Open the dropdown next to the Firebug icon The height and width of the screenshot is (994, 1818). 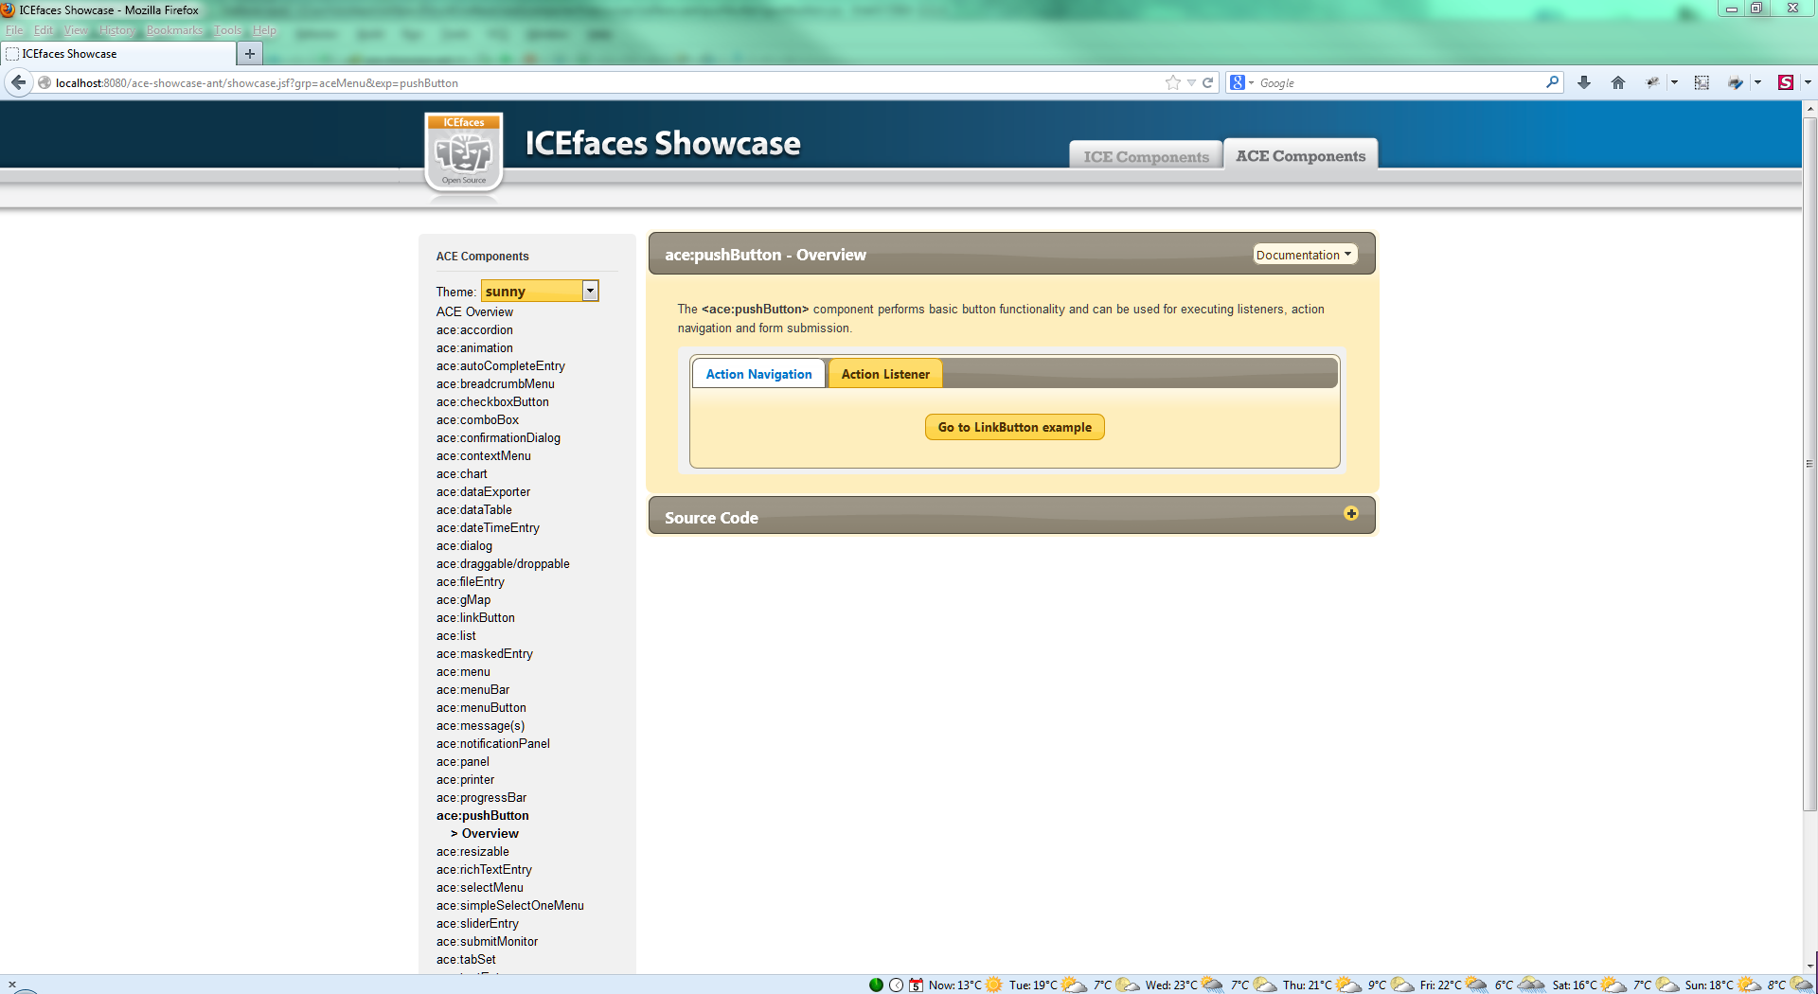coord(1674,82)
